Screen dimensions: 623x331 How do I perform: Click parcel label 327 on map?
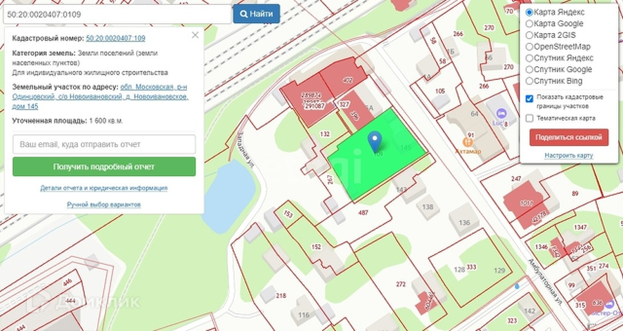(x=344, y=105)
